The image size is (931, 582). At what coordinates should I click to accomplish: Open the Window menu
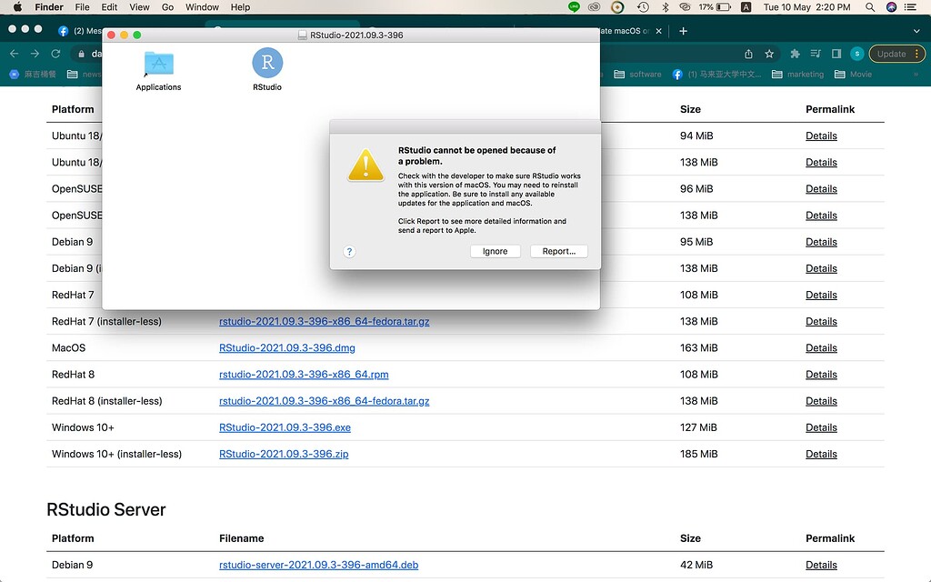(202, 7)
